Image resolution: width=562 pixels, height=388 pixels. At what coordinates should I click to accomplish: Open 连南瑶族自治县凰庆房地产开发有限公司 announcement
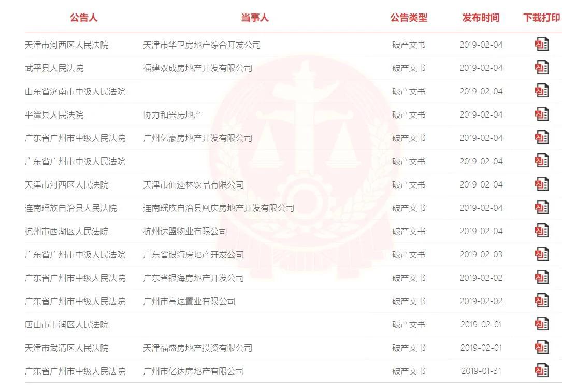tap(219, 208)
